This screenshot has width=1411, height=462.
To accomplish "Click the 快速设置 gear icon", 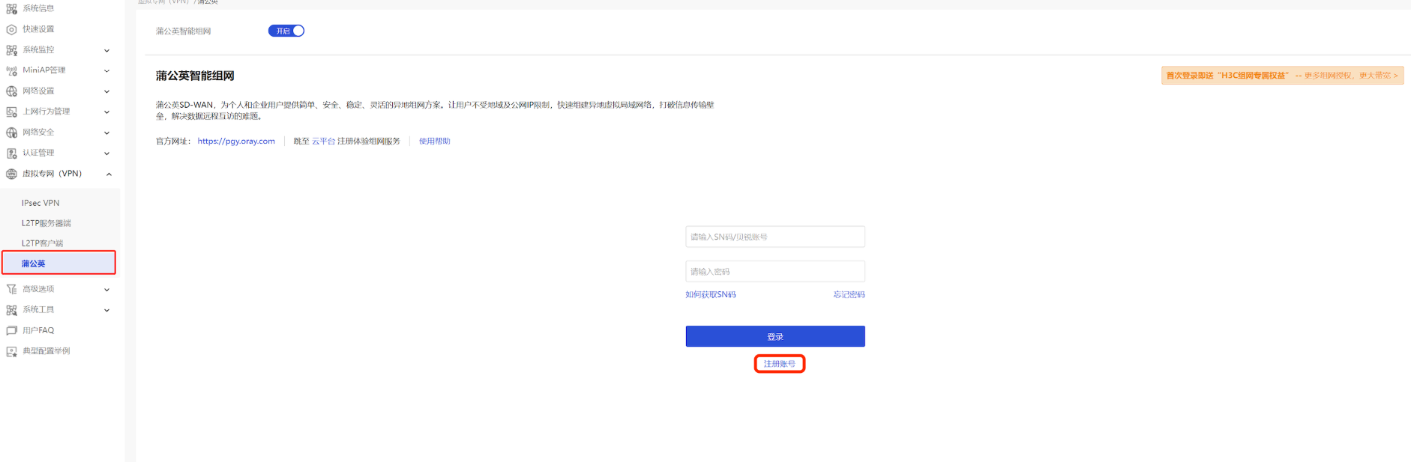I will tap(11, 30).
